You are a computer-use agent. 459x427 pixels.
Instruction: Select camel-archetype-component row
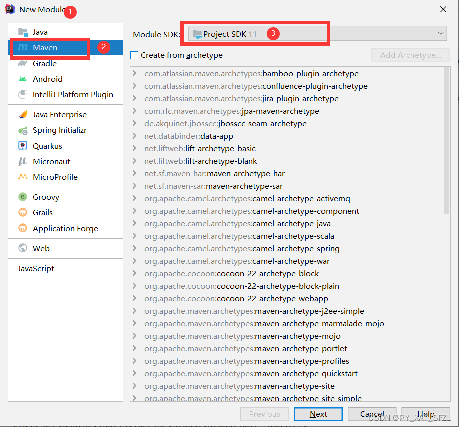point(287,211)
